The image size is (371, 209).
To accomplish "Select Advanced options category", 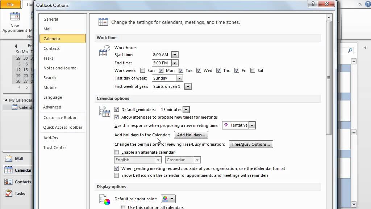I will click(x=63, y=107).
